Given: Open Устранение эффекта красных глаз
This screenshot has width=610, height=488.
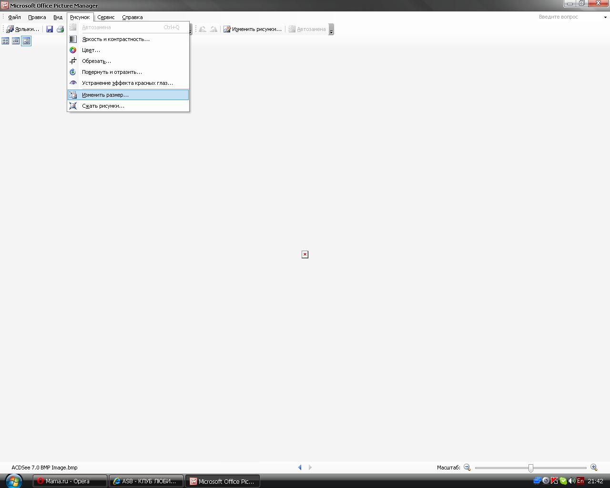Looking at the screenshot, I should tap(128, 83).
